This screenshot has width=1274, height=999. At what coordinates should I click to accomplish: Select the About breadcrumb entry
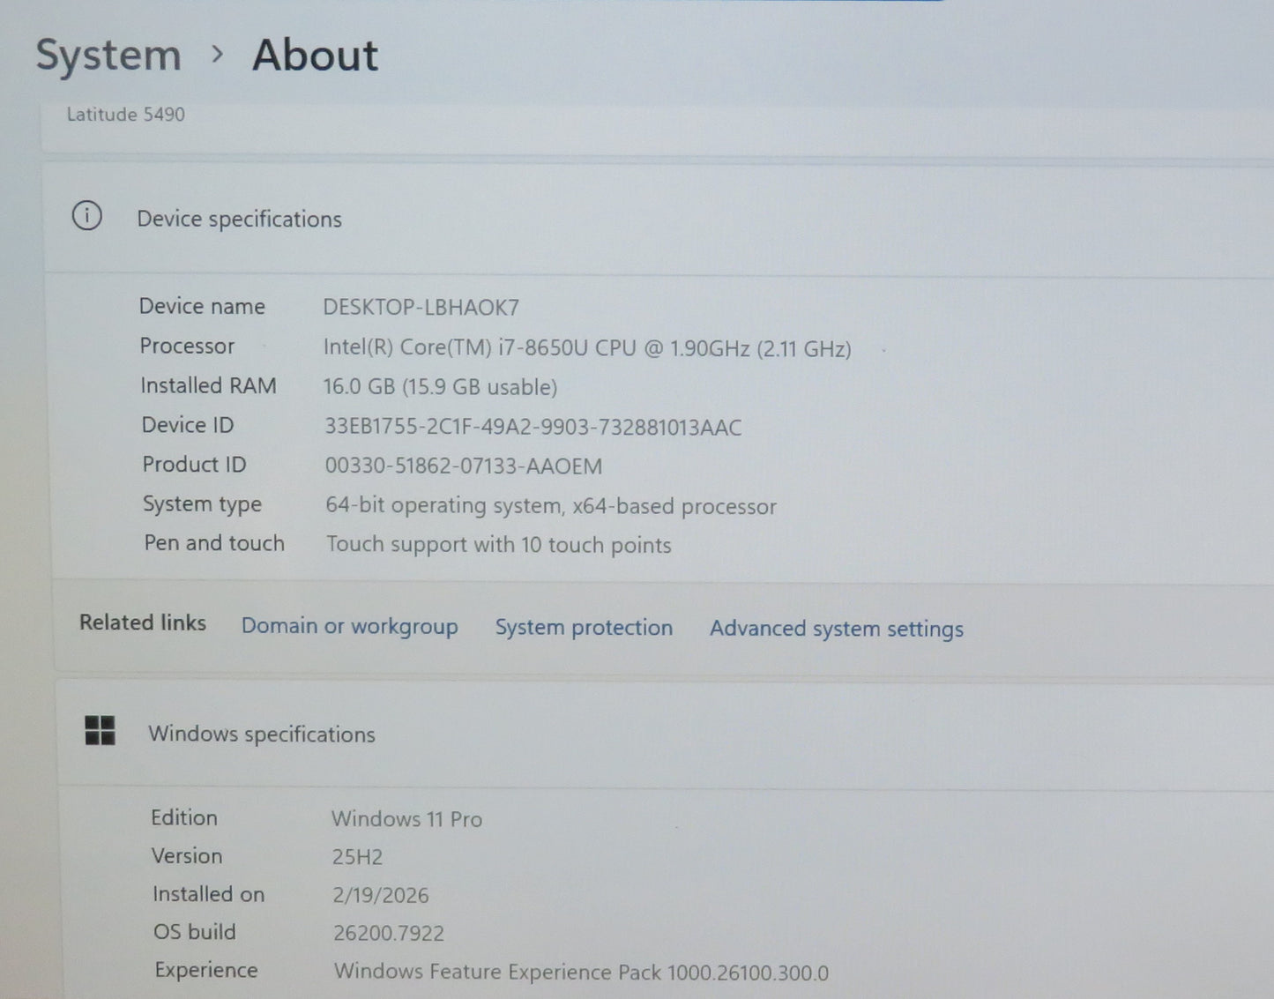[315, 55]
